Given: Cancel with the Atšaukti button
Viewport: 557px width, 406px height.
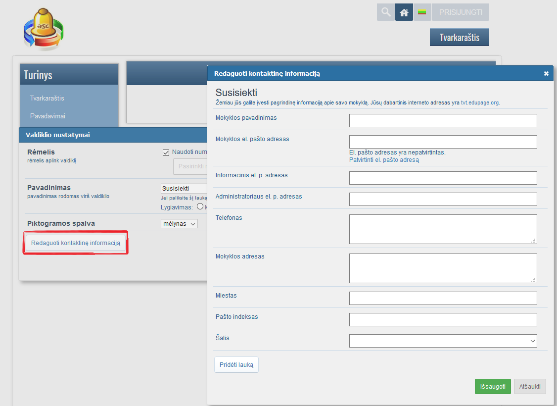Looking at the screenshot, I should (x=530, y=387).
